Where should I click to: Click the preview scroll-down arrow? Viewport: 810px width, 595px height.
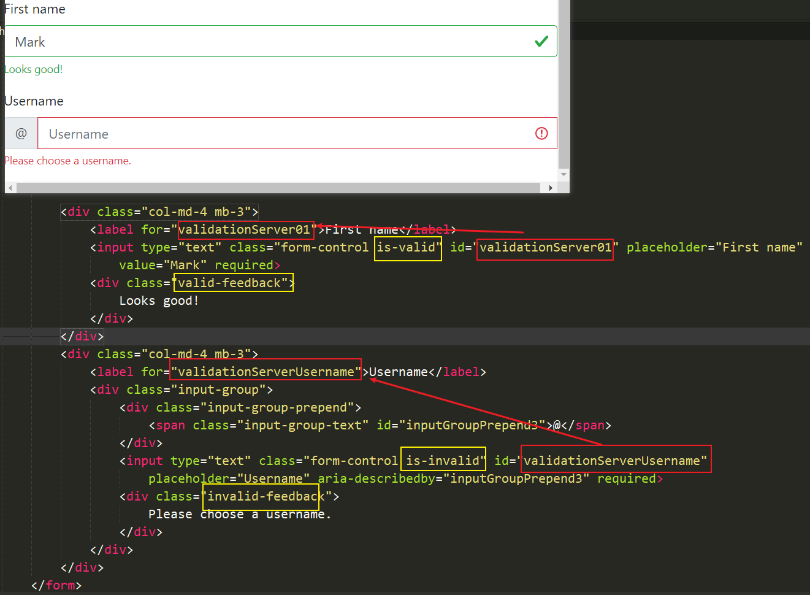click(564, 175)
